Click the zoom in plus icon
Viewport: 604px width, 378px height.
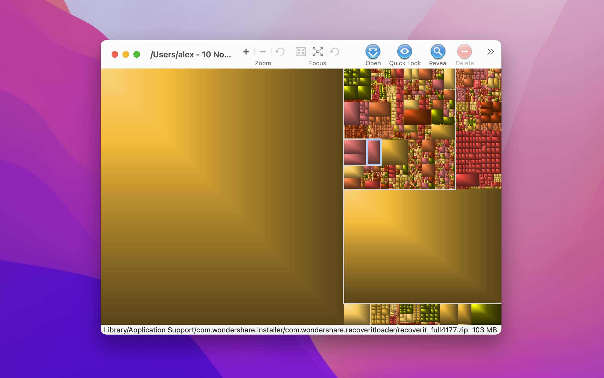[x=246, y=52]
